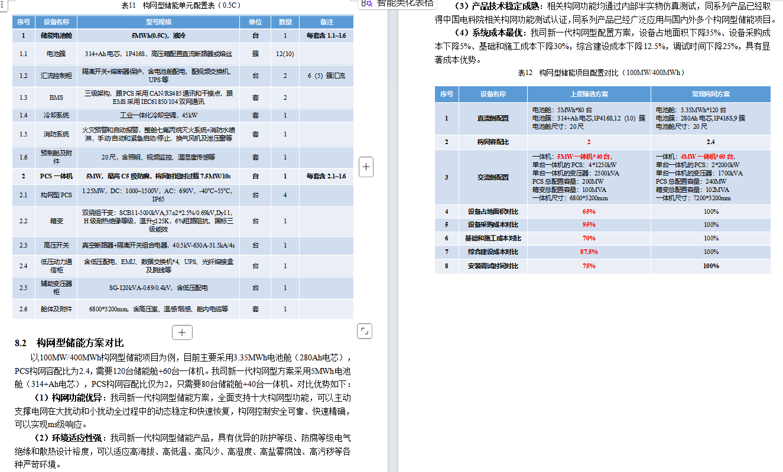Click the plus icon to add a table column
The width and height of the screenshot is (783, 472).
click(x=366, y=167)
